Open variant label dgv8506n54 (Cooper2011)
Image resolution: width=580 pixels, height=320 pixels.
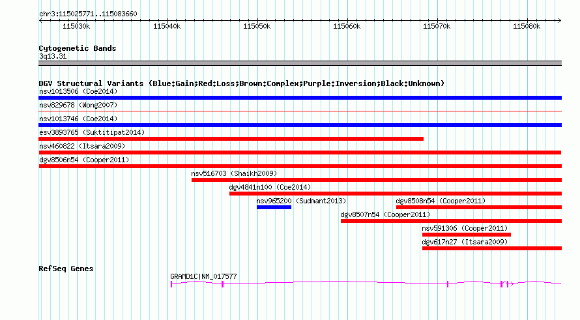(84, 160)
